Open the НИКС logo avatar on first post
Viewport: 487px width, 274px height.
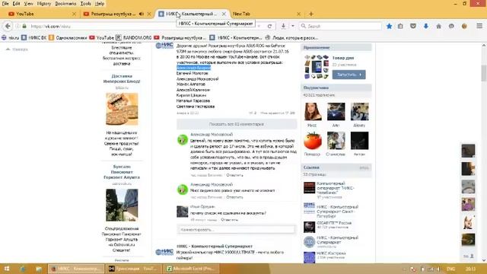click(x=164, y=46)
